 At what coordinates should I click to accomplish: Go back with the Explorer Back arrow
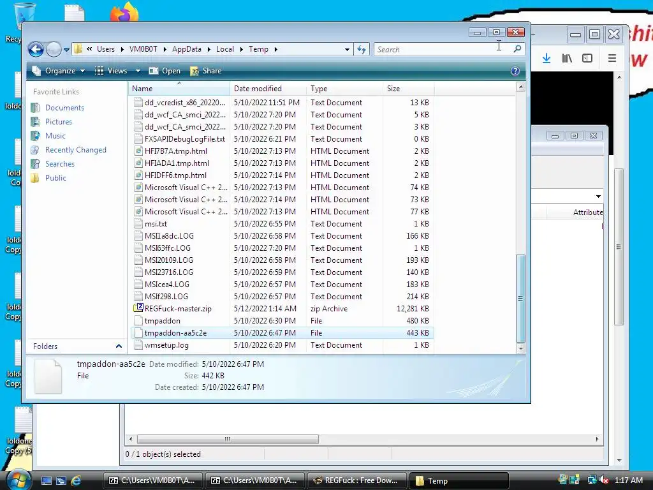tap(36, 50)
